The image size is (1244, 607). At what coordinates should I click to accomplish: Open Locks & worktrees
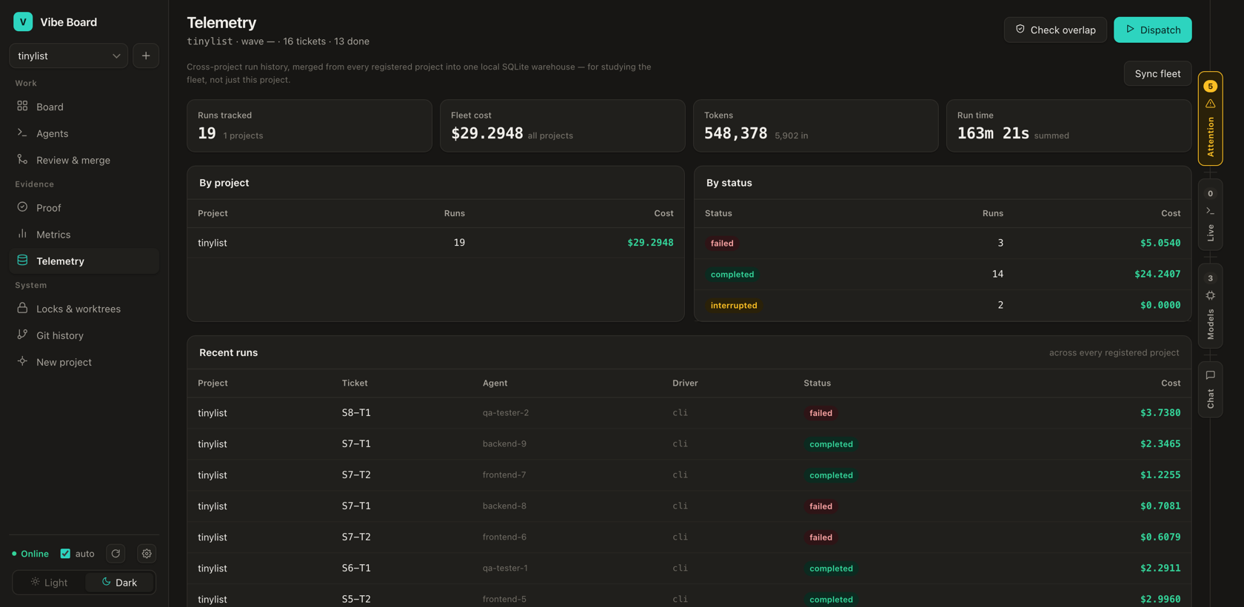point(84,309)
